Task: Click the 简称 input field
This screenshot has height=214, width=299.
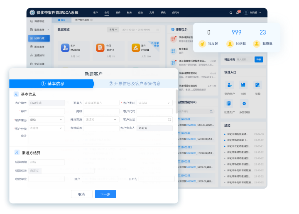Action: click(x=101, y=111)
